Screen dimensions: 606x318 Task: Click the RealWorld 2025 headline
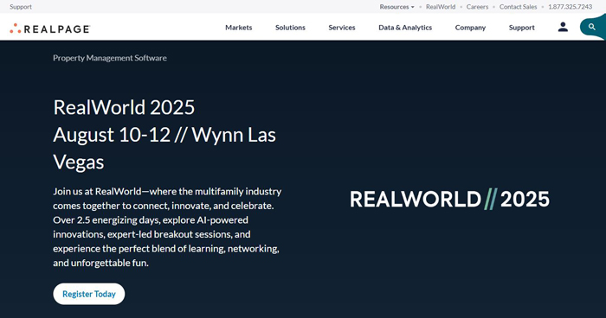click(124, 107)
